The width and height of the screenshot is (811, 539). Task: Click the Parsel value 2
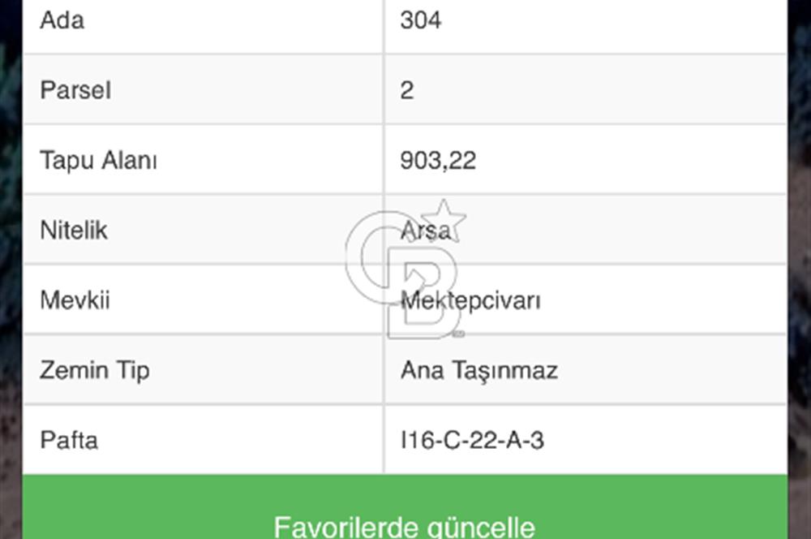[407, 90]
